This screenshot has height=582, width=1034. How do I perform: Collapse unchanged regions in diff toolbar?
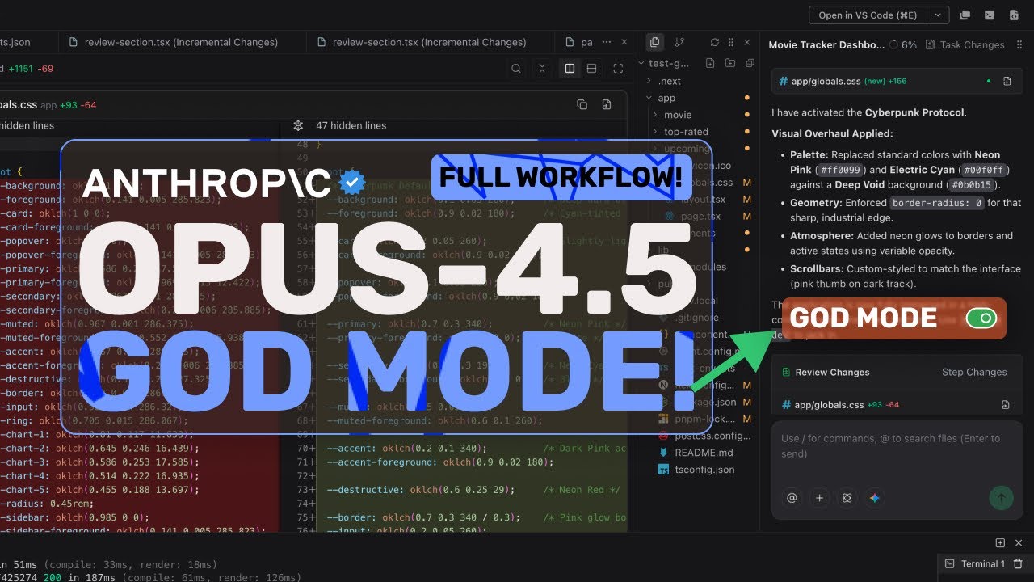(x=542, y=69)
